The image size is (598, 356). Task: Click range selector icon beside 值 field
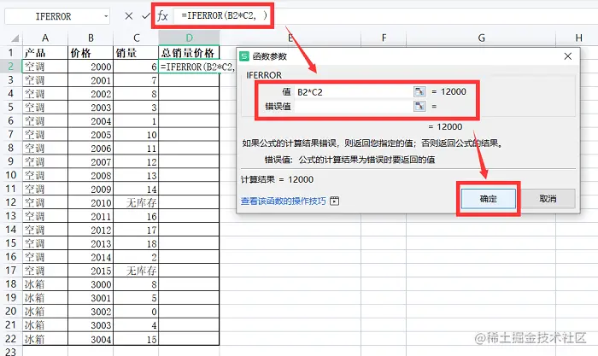[x=419, y=91]
